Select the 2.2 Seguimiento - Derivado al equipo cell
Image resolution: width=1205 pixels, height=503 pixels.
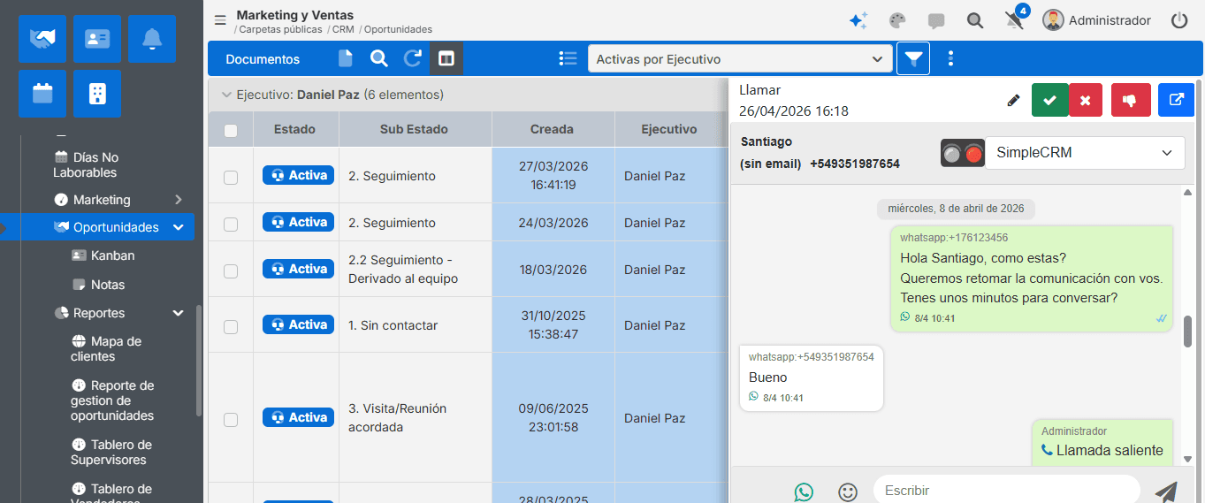point(416,269)
